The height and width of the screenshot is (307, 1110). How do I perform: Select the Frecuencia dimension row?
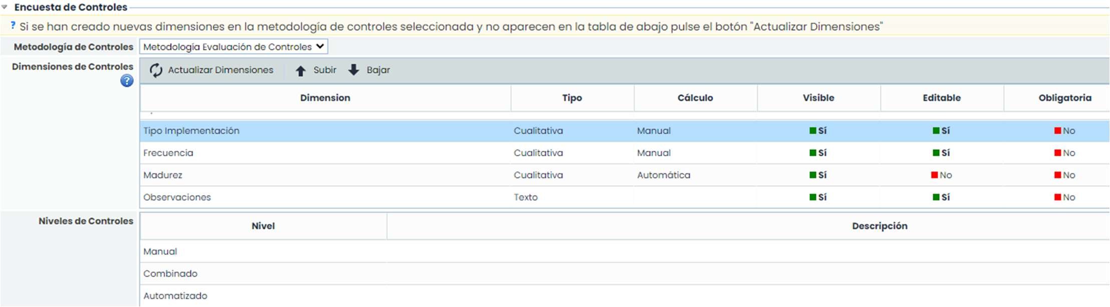tap(168, 153)
